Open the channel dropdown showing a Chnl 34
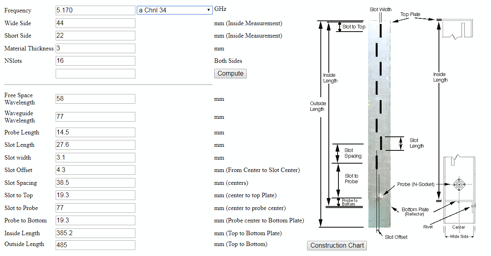 tap(175, 10)
